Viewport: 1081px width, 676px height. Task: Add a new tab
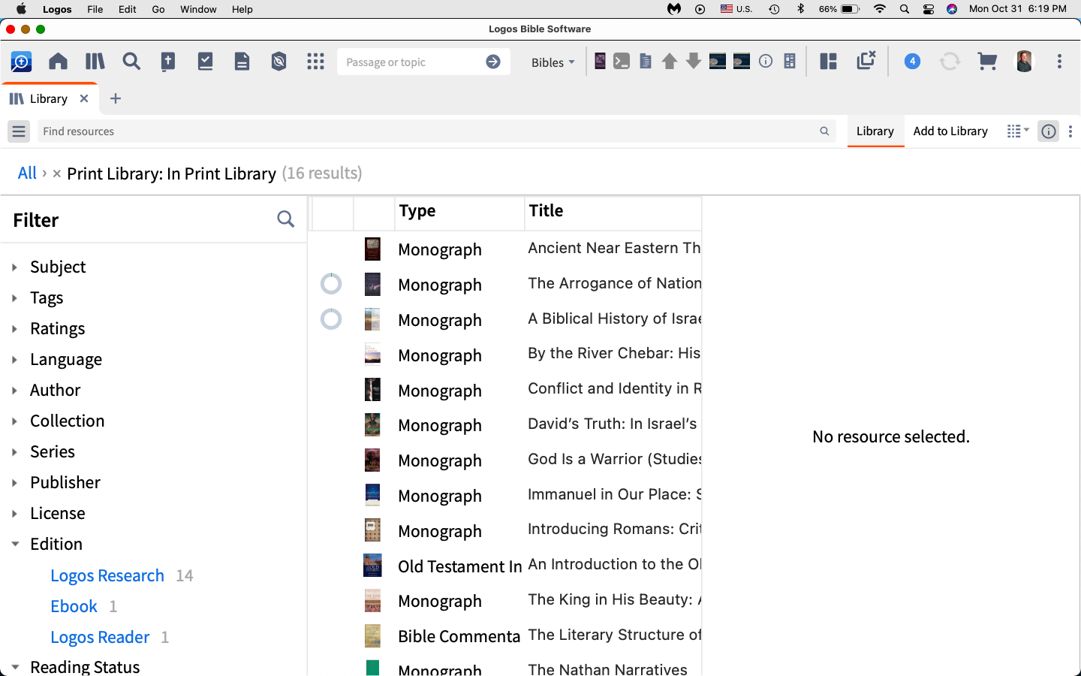pos(116,98)
